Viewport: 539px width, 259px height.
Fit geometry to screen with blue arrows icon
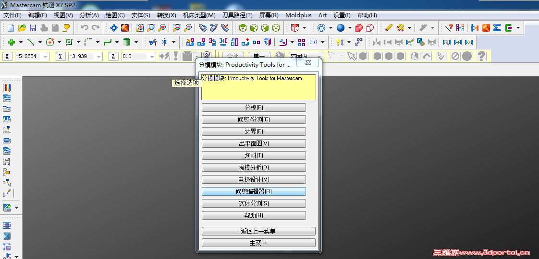coord(114,28)
